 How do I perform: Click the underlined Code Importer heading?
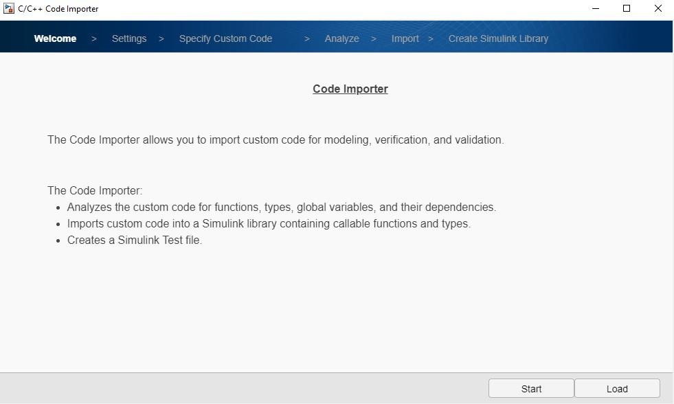point(350,89)
